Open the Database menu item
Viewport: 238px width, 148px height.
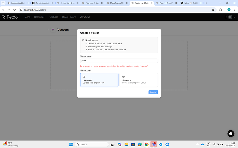[x=53, y=17]
